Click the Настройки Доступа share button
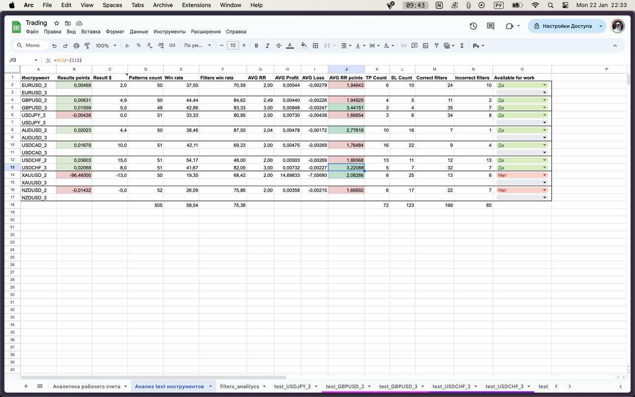 (x=562, y=26)
